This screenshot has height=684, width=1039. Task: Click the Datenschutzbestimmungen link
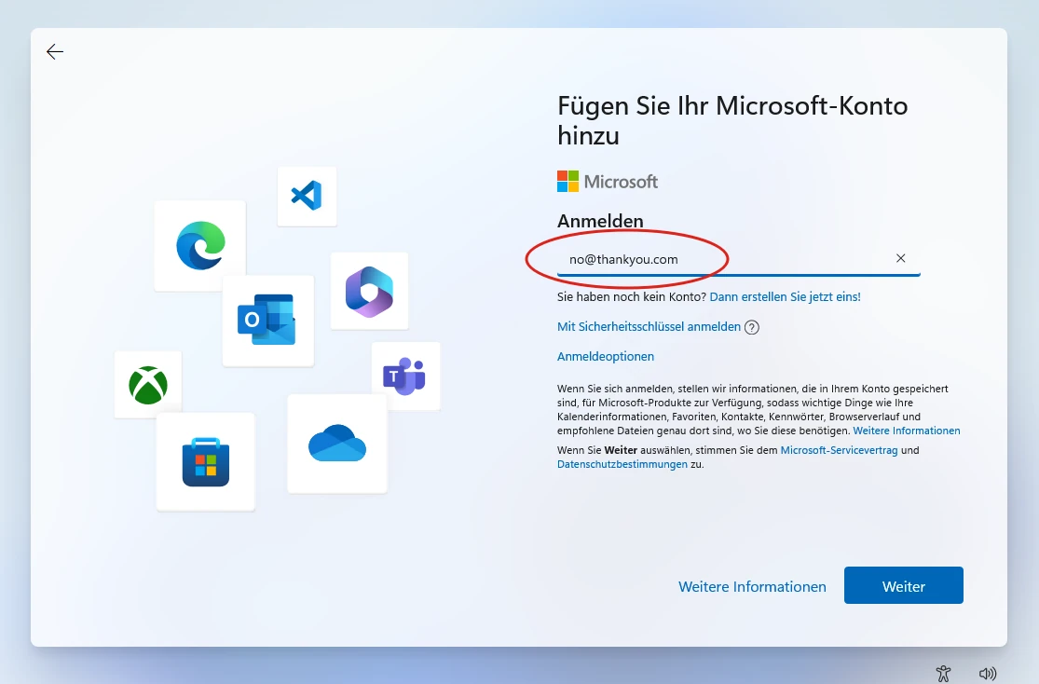622,463
